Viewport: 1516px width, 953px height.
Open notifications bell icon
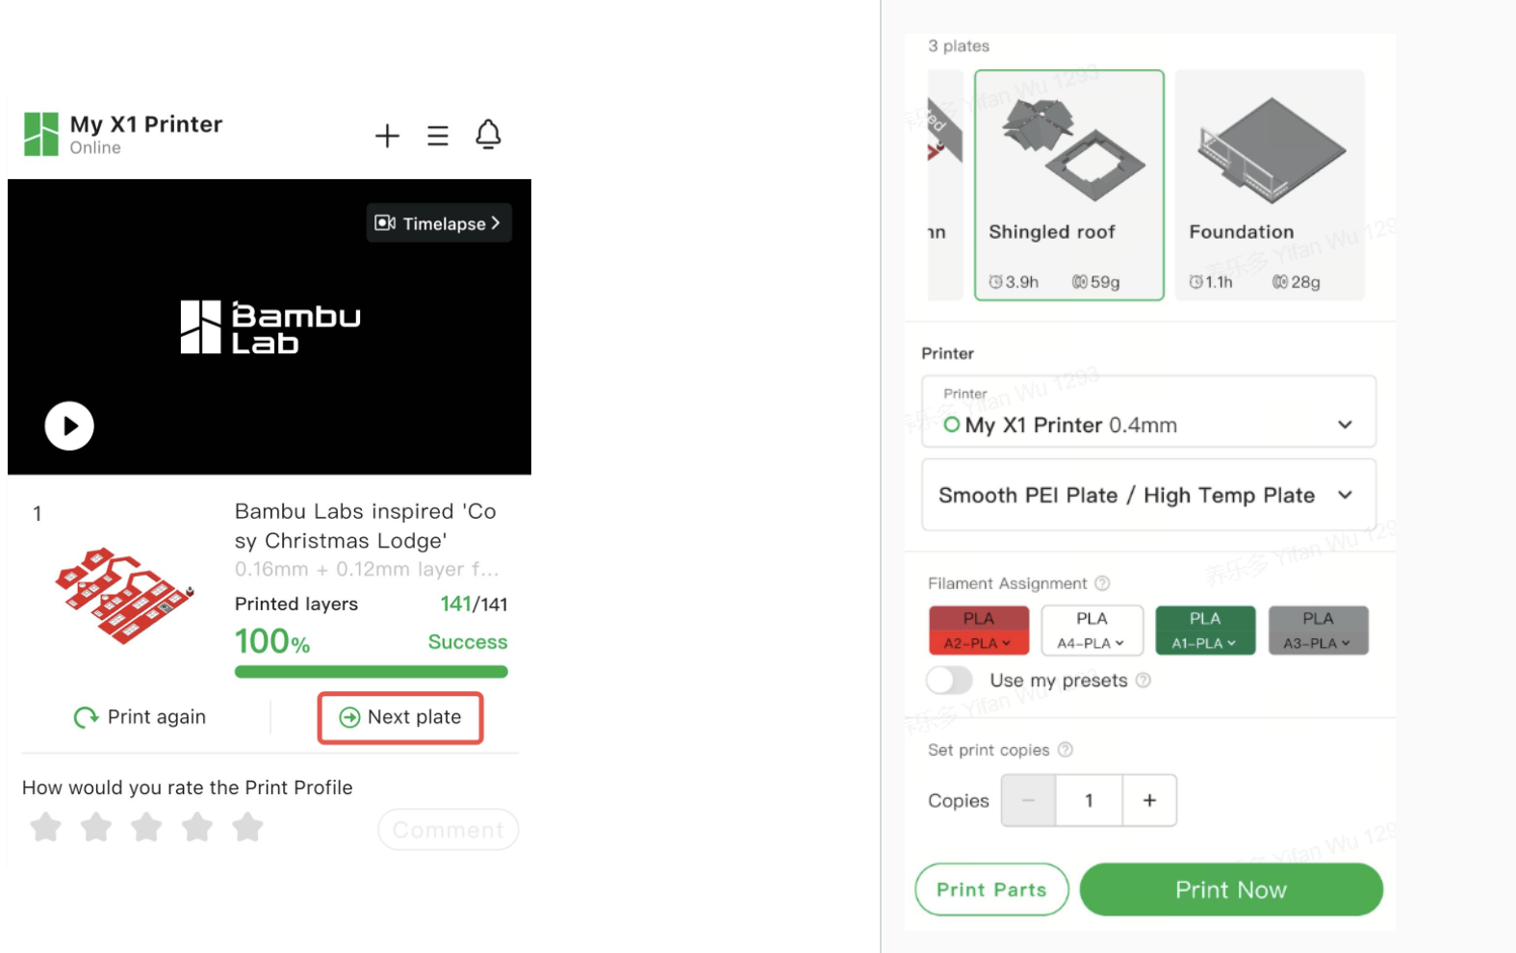tap(488, 135)
